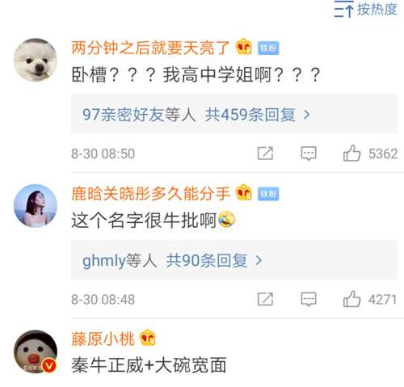The height and width of the screenshot is (387, 404).
Task: Open user profile 藤原小桃
Action: pyautogui.click(x=103, y=339)
